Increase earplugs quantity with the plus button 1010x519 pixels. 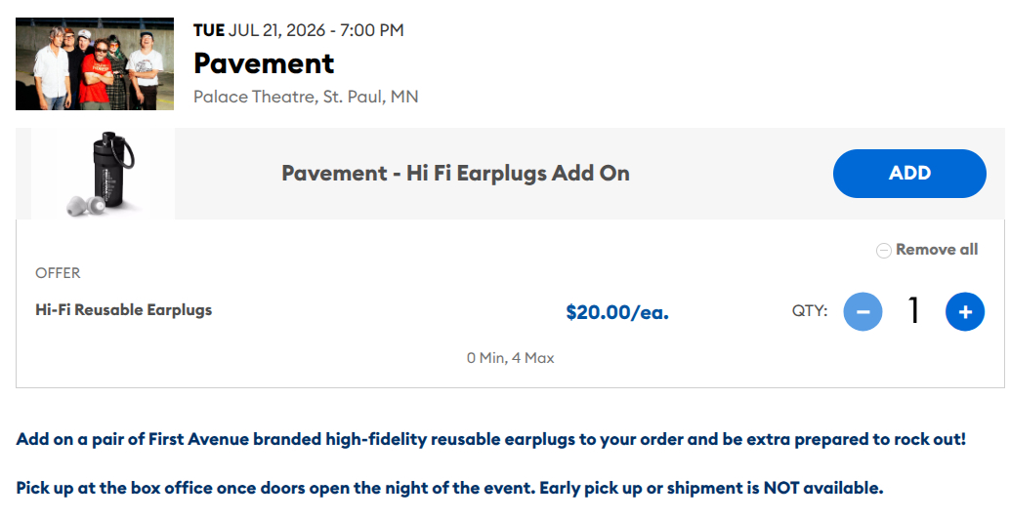tap(965, 312)
